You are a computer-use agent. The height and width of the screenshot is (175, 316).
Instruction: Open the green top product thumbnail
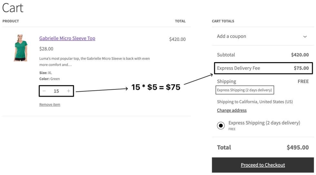(x=21, y=48)
